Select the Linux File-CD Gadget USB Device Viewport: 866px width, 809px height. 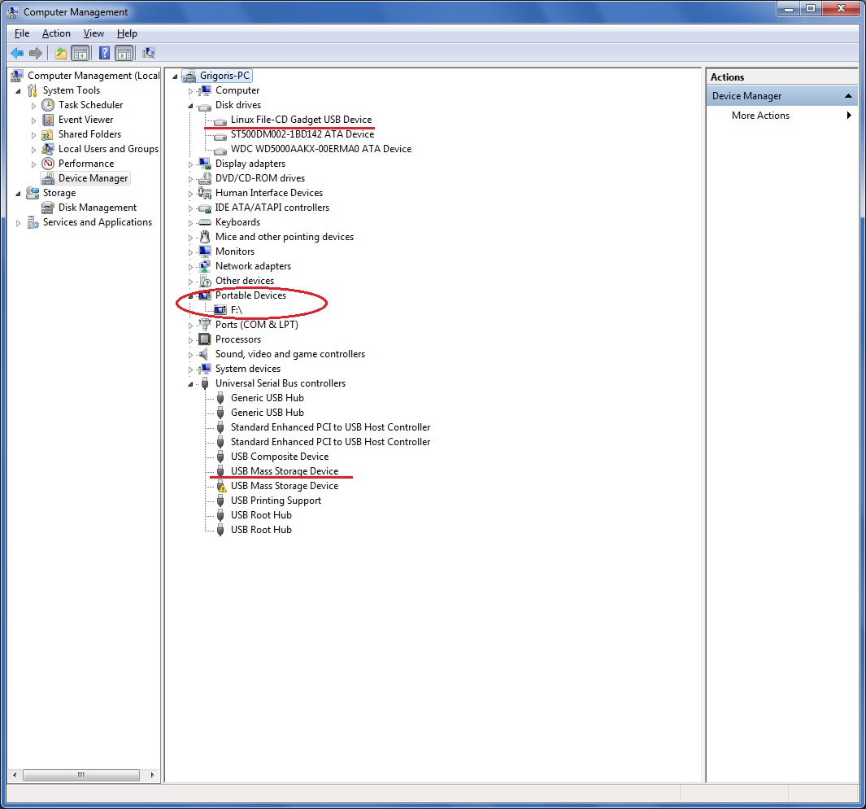pyautogui.click(x=301, y=120)
